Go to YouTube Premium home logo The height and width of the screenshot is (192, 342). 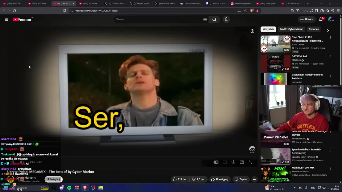tap(22, 19)
